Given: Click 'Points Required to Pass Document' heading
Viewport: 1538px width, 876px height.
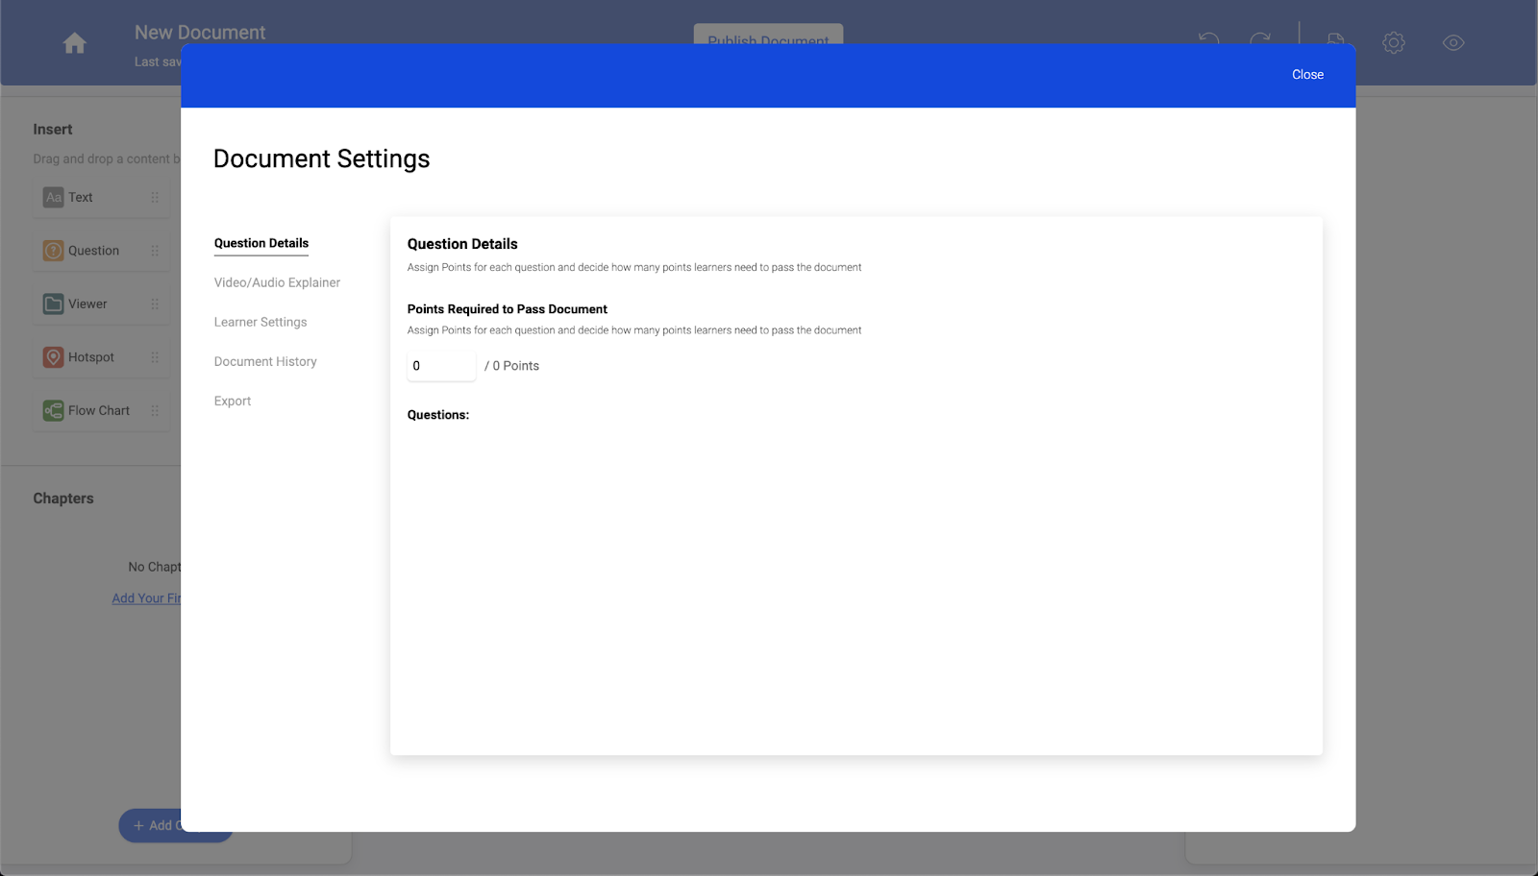Looking at the screenshot, I should pos(508,309).
